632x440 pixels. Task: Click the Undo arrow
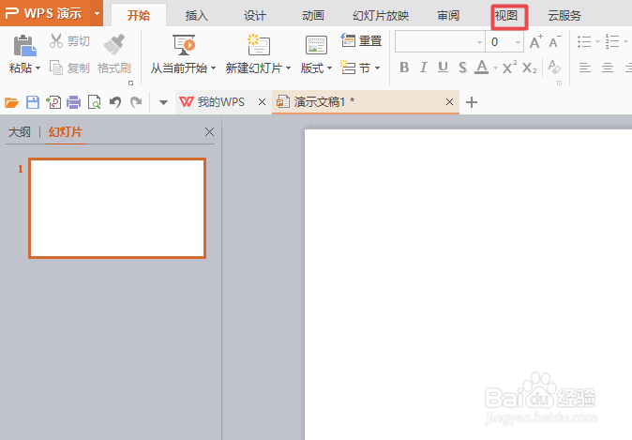(x=115, y=102)
